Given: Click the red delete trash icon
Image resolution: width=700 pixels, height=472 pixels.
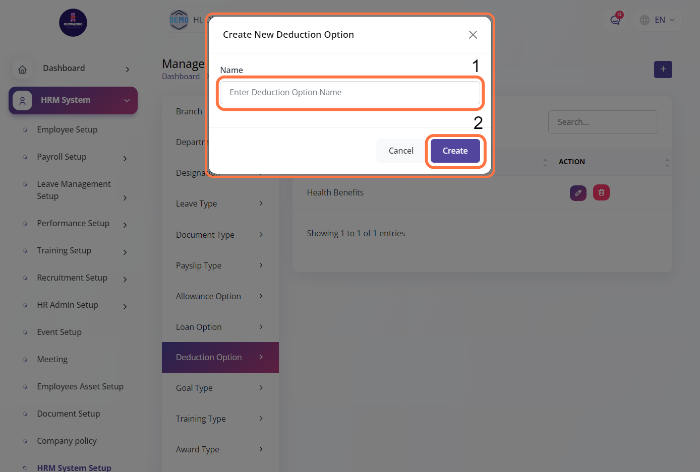Looking at the screenshot, I should point(601,192).
